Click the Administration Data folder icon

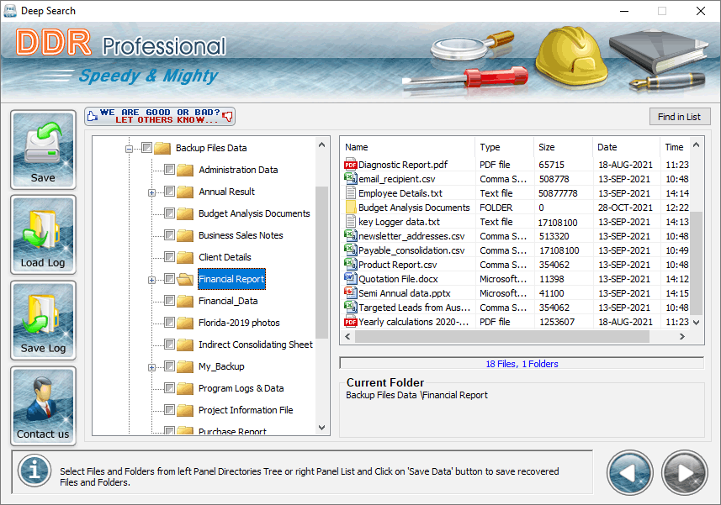[x=185, y=170]
